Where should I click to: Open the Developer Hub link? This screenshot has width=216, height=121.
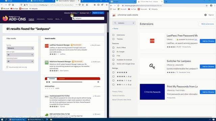(x=85, y=13)
